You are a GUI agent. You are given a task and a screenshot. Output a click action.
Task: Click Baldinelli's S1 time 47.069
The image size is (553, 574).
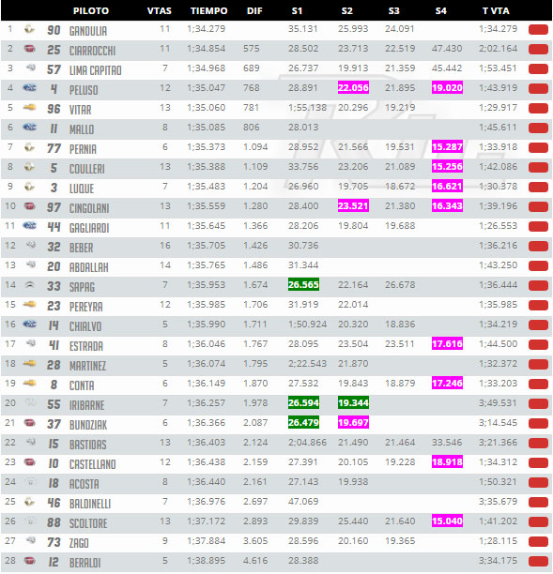303,502
